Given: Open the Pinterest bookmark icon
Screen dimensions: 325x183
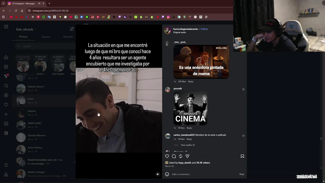Looking at the screenshot, I should (98, 17).
